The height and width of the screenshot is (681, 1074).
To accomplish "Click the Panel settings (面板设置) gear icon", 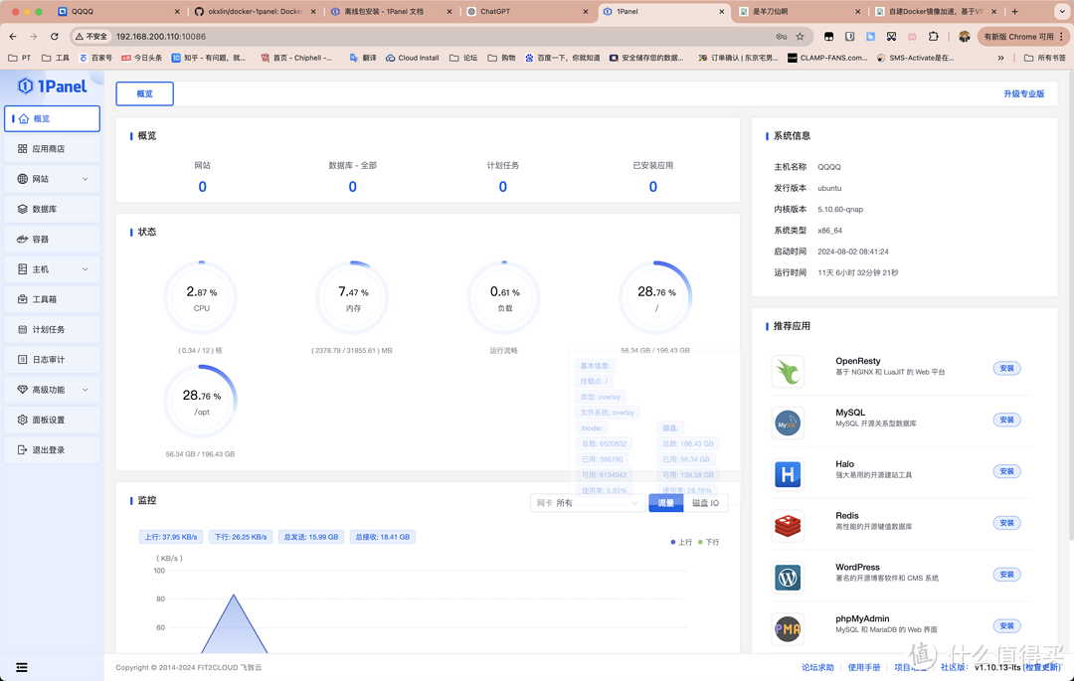I will coord(23,421).
